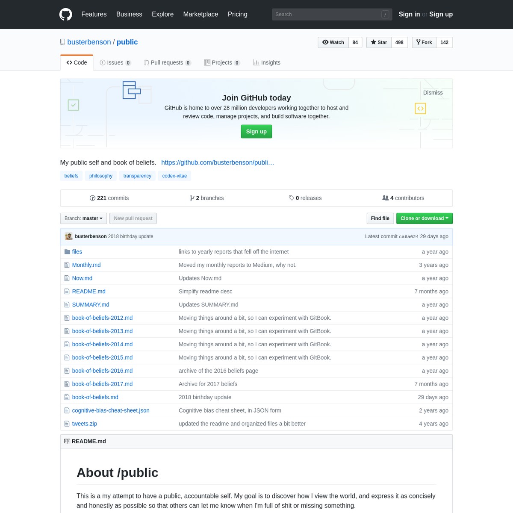513x513 pixels.
Task: Click the New pull request button
Action: (133, 218)
